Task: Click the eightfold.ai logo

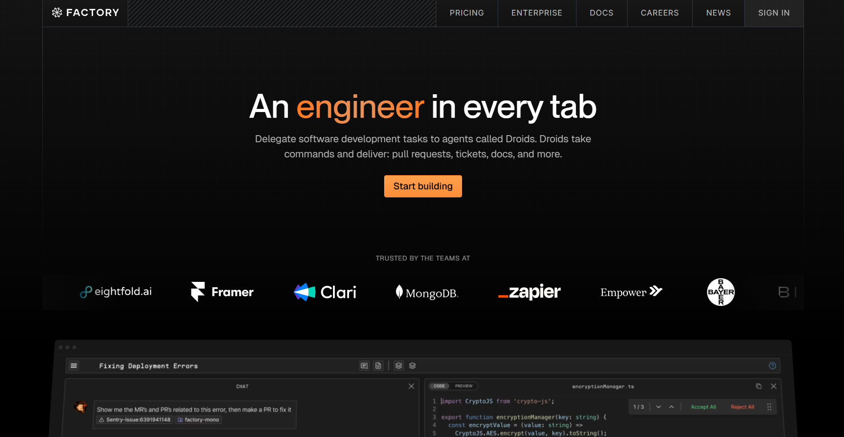Action: coord(116,292)
